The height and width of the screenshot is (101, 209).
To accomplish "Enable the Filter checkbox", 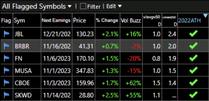I will pyautogui.click(x=83, y=6).
